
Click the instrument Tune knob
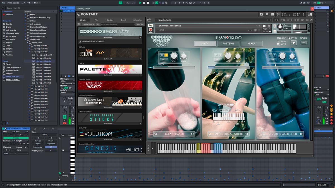(280, 27)
